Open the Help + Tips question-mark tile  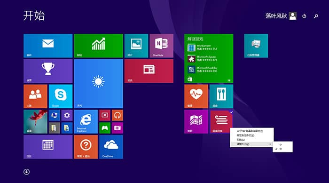pos(86,147)
